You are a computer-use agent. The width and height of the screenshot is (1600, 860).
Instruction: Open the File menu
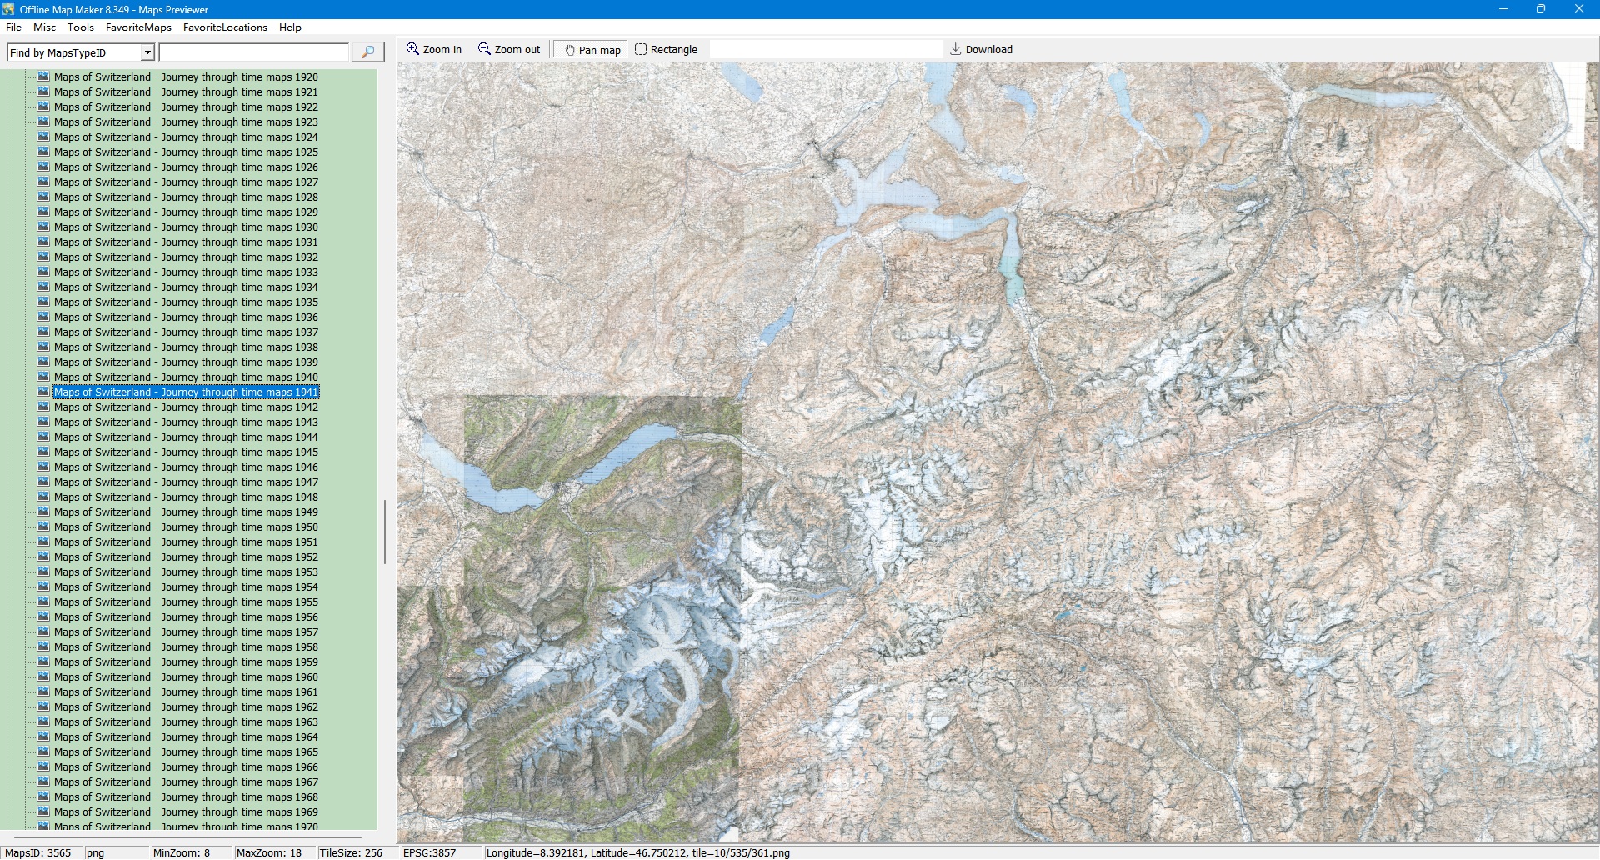point(13,27)
